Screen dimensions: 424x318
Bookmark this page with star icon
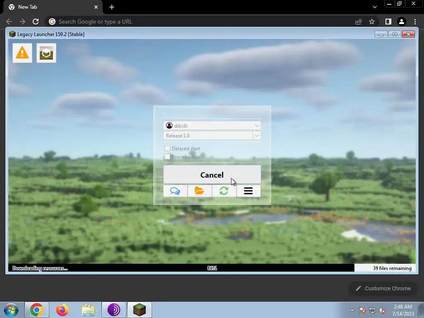point(372,22)
